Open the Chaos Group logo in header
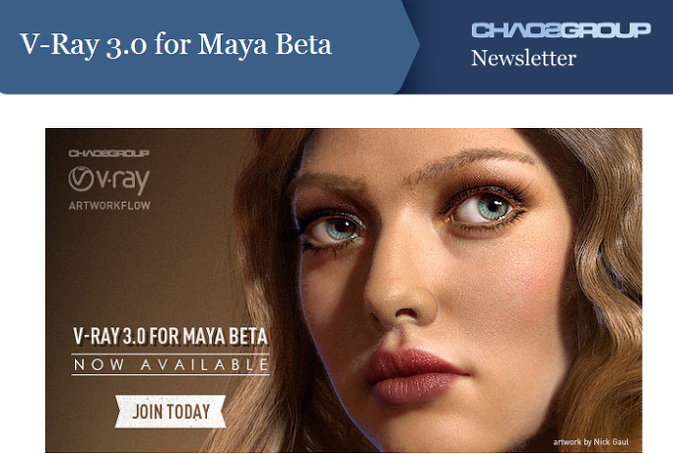The width and height of the screenshot is (673, 454). [x=561, y=31]
